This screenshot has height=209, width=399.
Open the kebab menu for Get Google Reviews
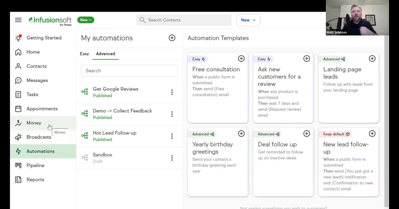172,92
